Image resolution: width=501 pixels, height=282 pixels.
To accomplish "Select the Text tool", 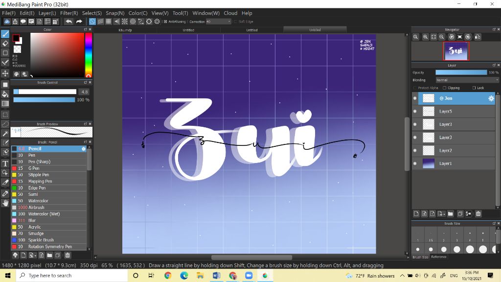I will pos(5,164).
